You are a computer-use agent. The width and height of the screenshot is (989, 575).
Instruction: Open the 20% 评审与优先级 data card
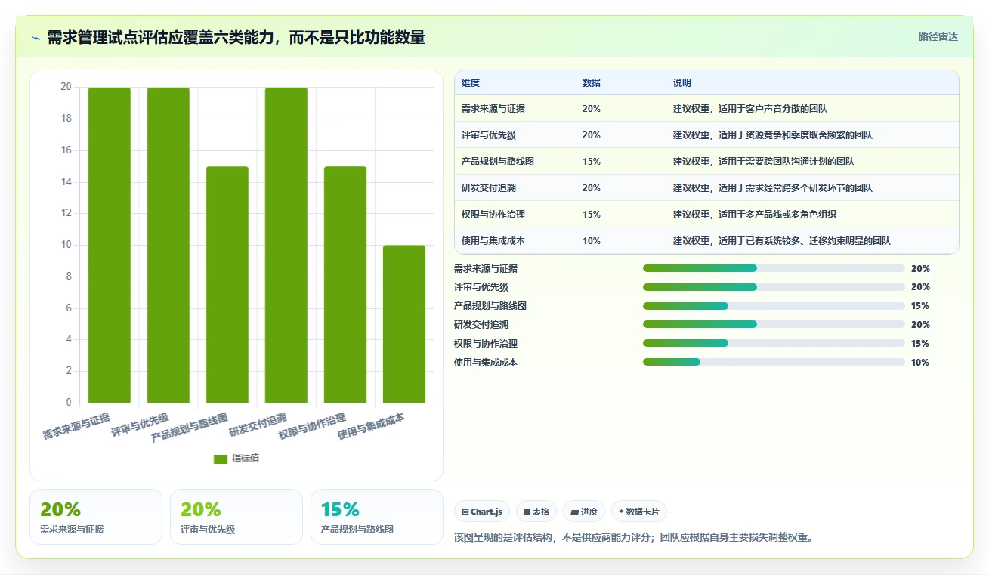(x=236, y=517)
